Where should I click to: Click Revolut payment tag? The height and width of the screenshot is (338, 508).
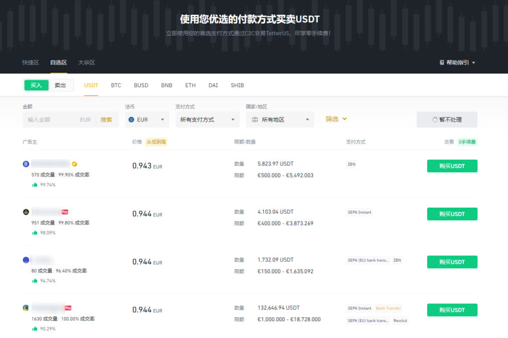400,321
